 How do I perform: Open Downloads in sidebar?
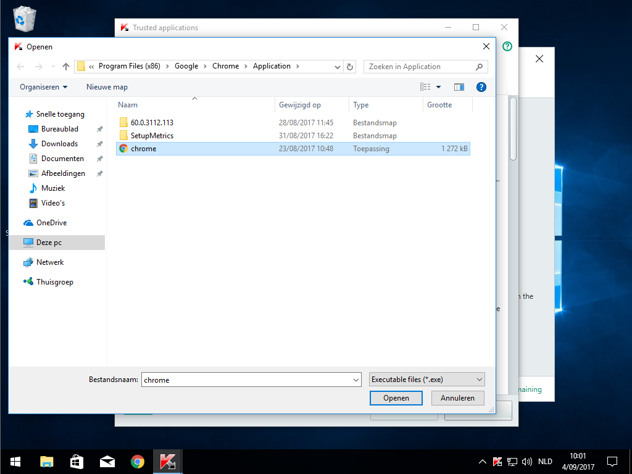(x=54, y=144)
